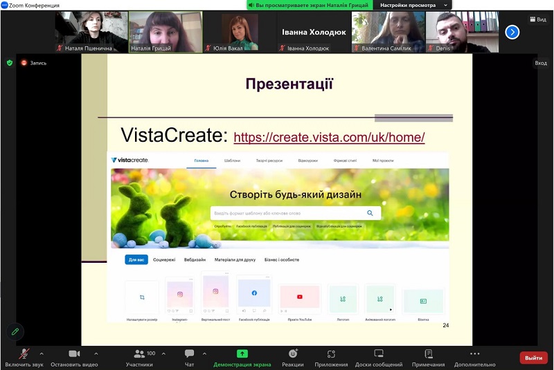
Task: Open Приложения apps panel
Action: [x=331, y=358]
